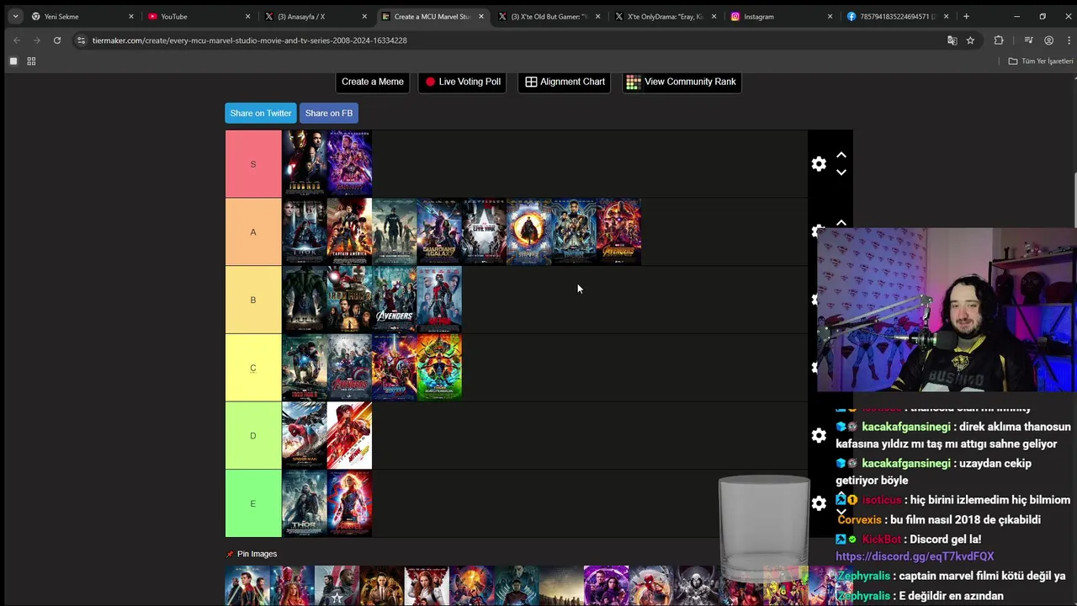Select the yellow C tier label
The width and height of the screenshot is (1077, 606).
(x=253, y=368)
